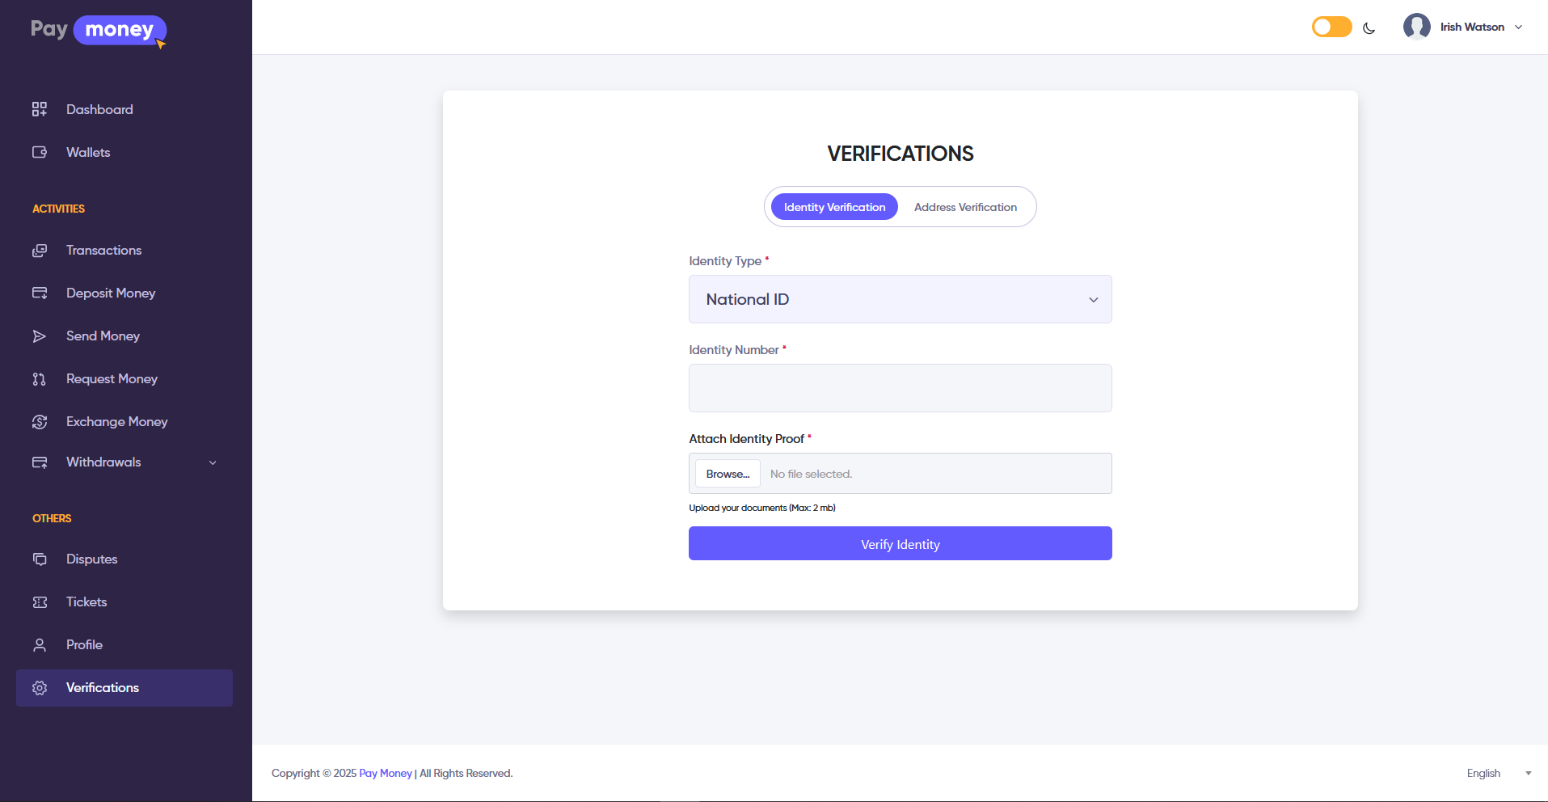
Task: Click the Identity Number input field
Action: [x=900, y=388]
